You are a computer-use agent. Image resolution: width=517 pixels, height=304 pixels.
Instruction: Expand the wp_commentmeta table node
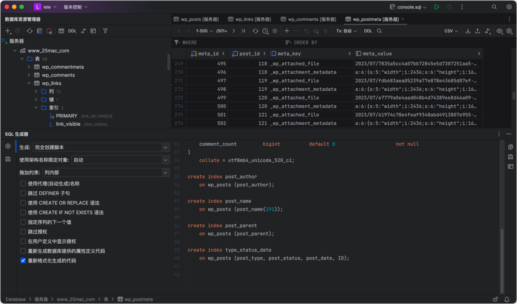(29, 67)
